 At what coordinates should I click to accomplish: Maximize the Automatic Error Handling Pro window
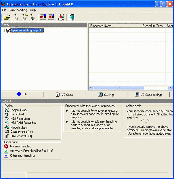(164, 4)
